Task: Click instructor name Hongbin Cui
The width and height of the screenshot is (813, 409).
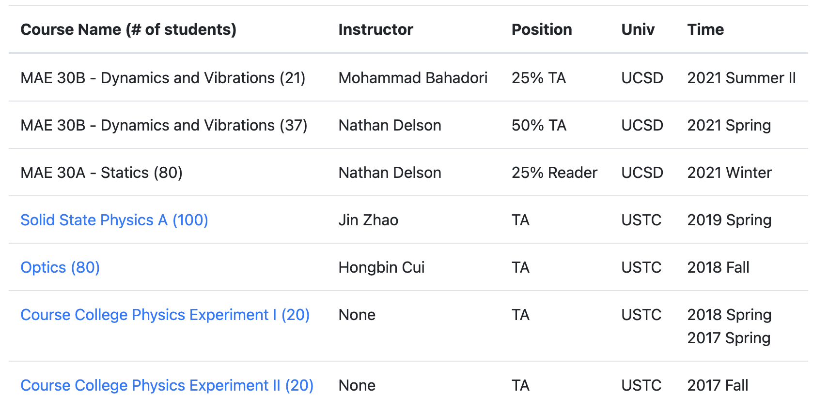Action: tap(381, 267)
